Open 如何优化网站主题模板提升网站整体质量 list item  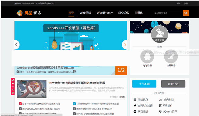(x=95, y=114)
